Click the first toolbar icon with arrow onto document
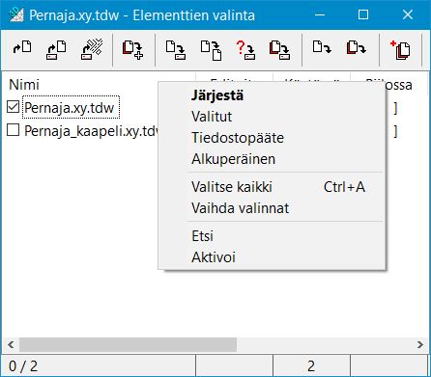 (22, 48)
